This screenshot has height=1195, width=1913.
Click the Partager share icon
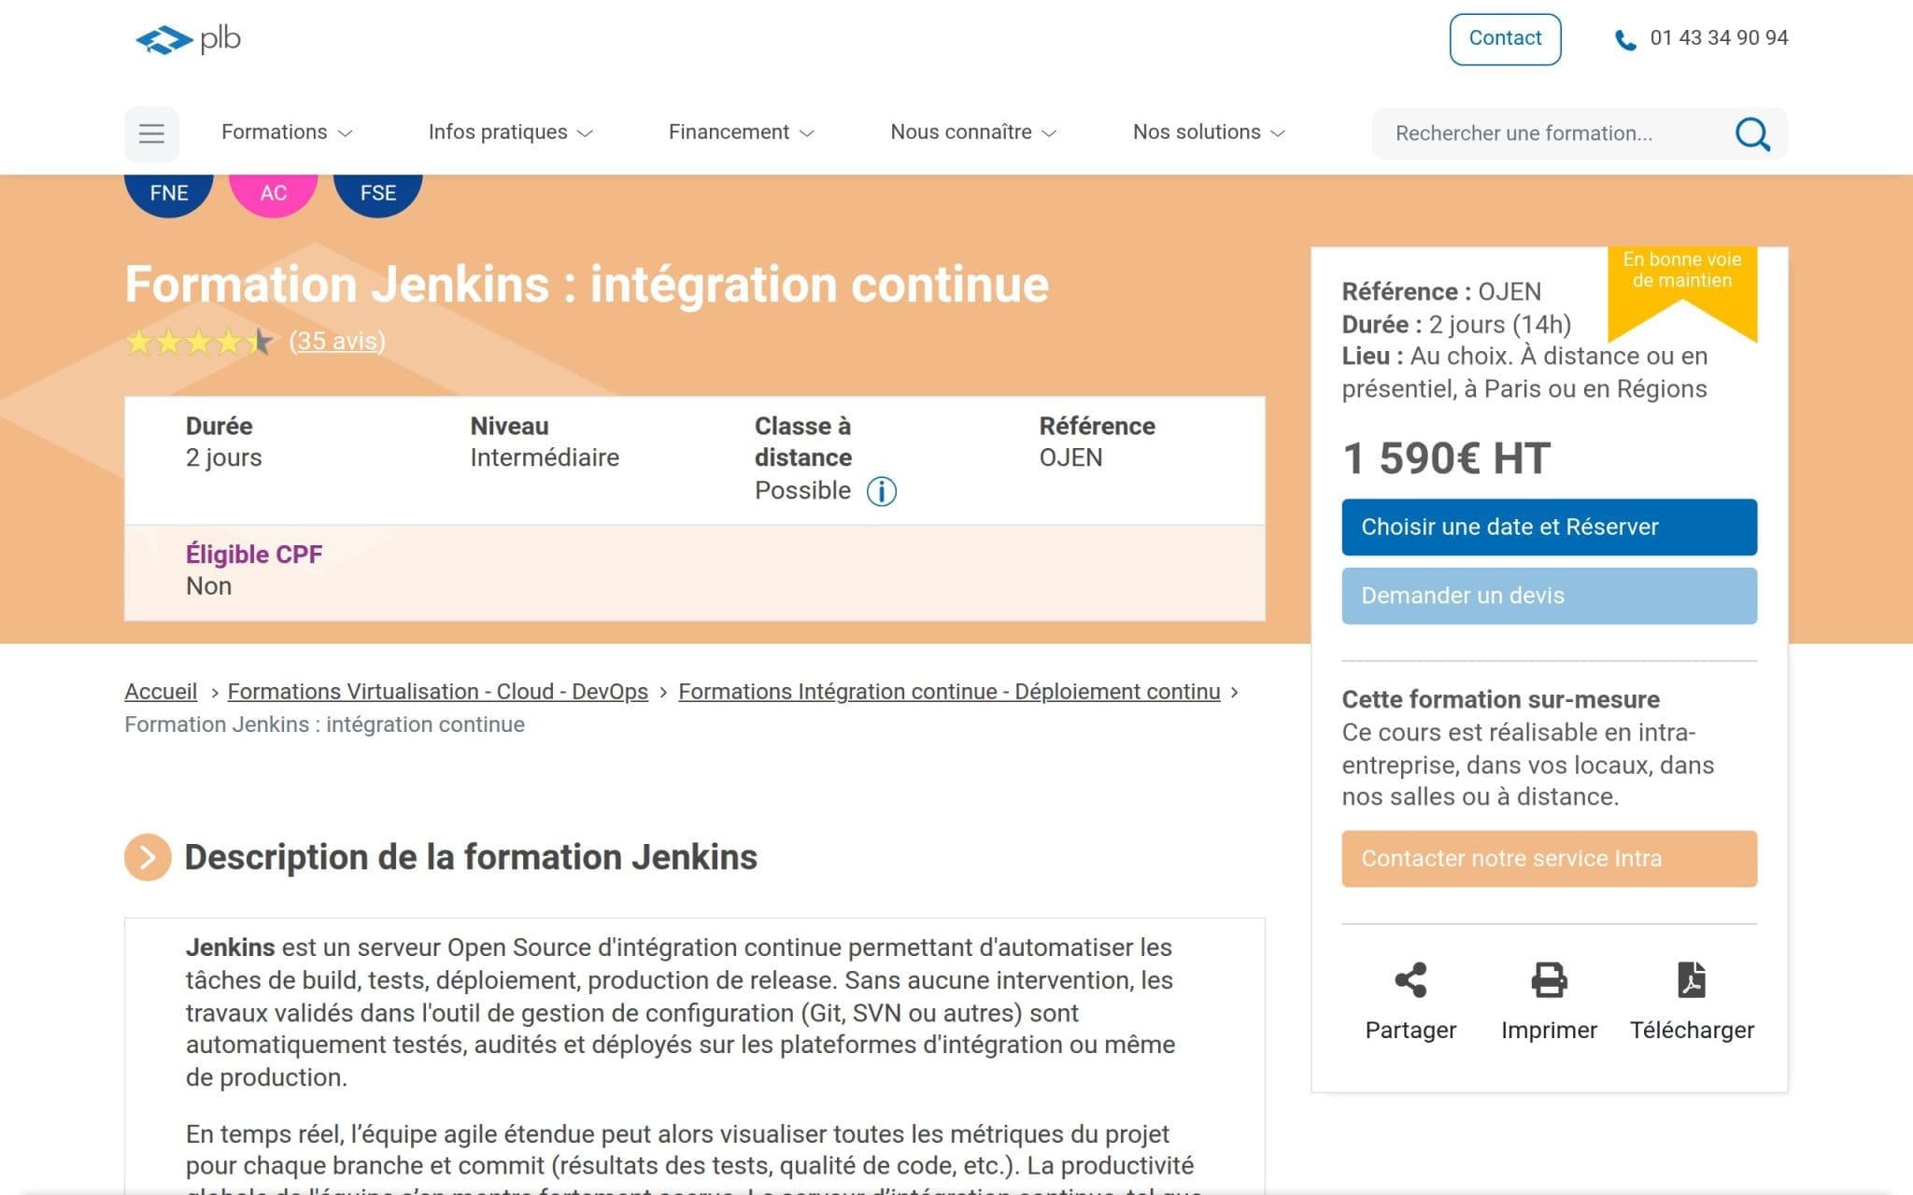click(1410, 979)
